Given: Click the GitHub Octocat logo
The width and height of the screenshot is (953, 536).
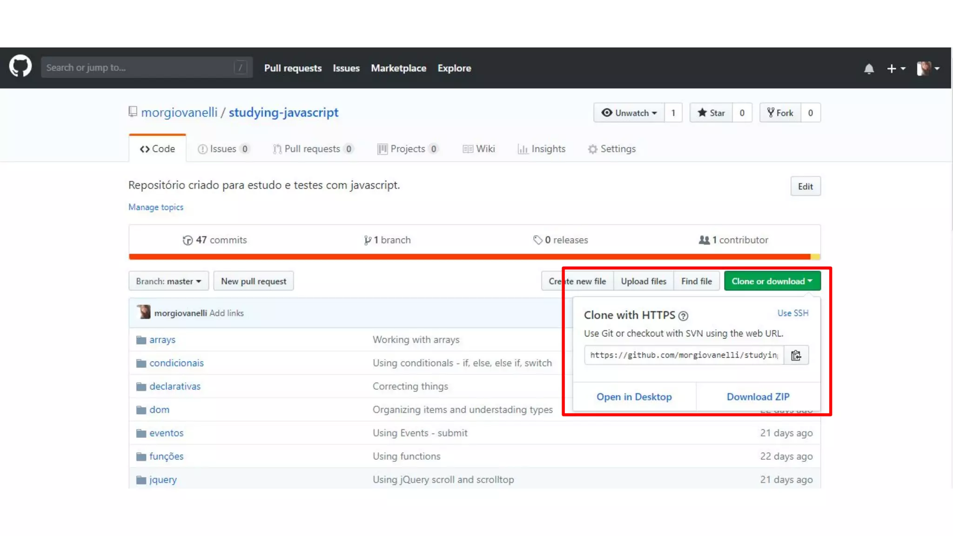Looking at the screenshot, I should pos(20,67).
